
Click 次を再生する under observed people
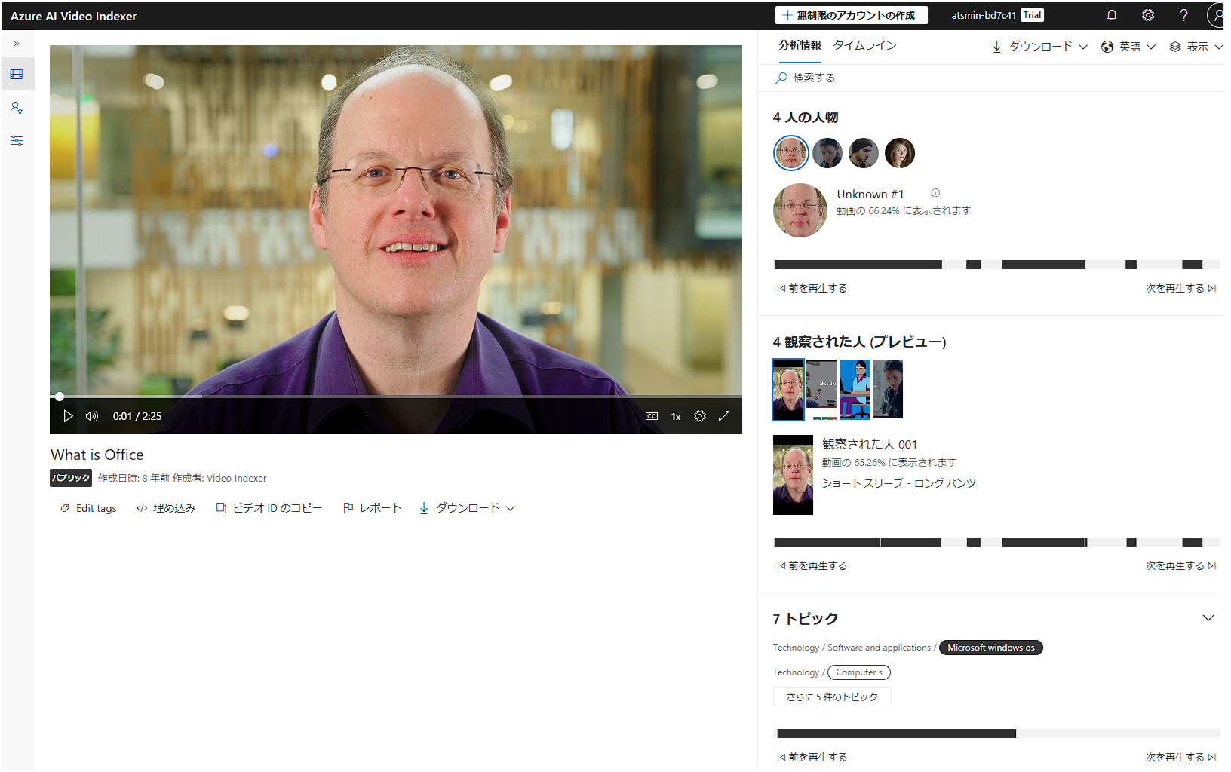(x=1180, y=565)
